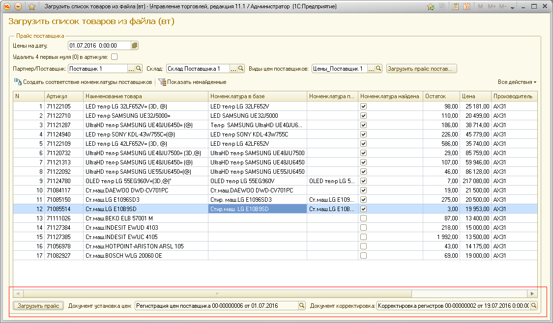Viewport: 553px width, 323px height.
Task: Click the Загрузить прайс постав... button
Action: point(421,68)
